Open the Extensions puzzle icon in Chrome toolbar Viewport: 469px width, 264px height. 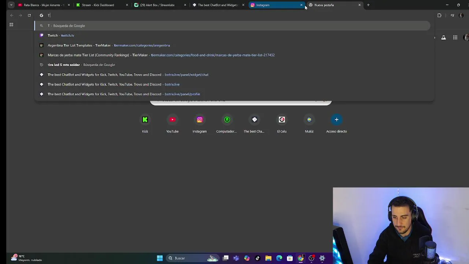pyautogui.click(x=439, y=15)
